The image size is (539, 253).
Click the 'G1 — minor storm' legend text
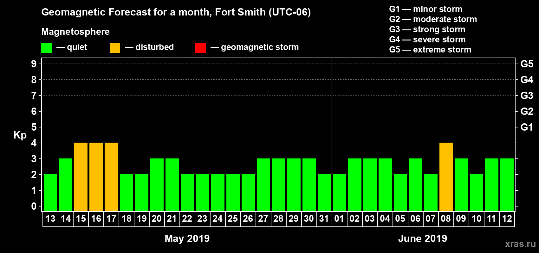coord(426,9)
